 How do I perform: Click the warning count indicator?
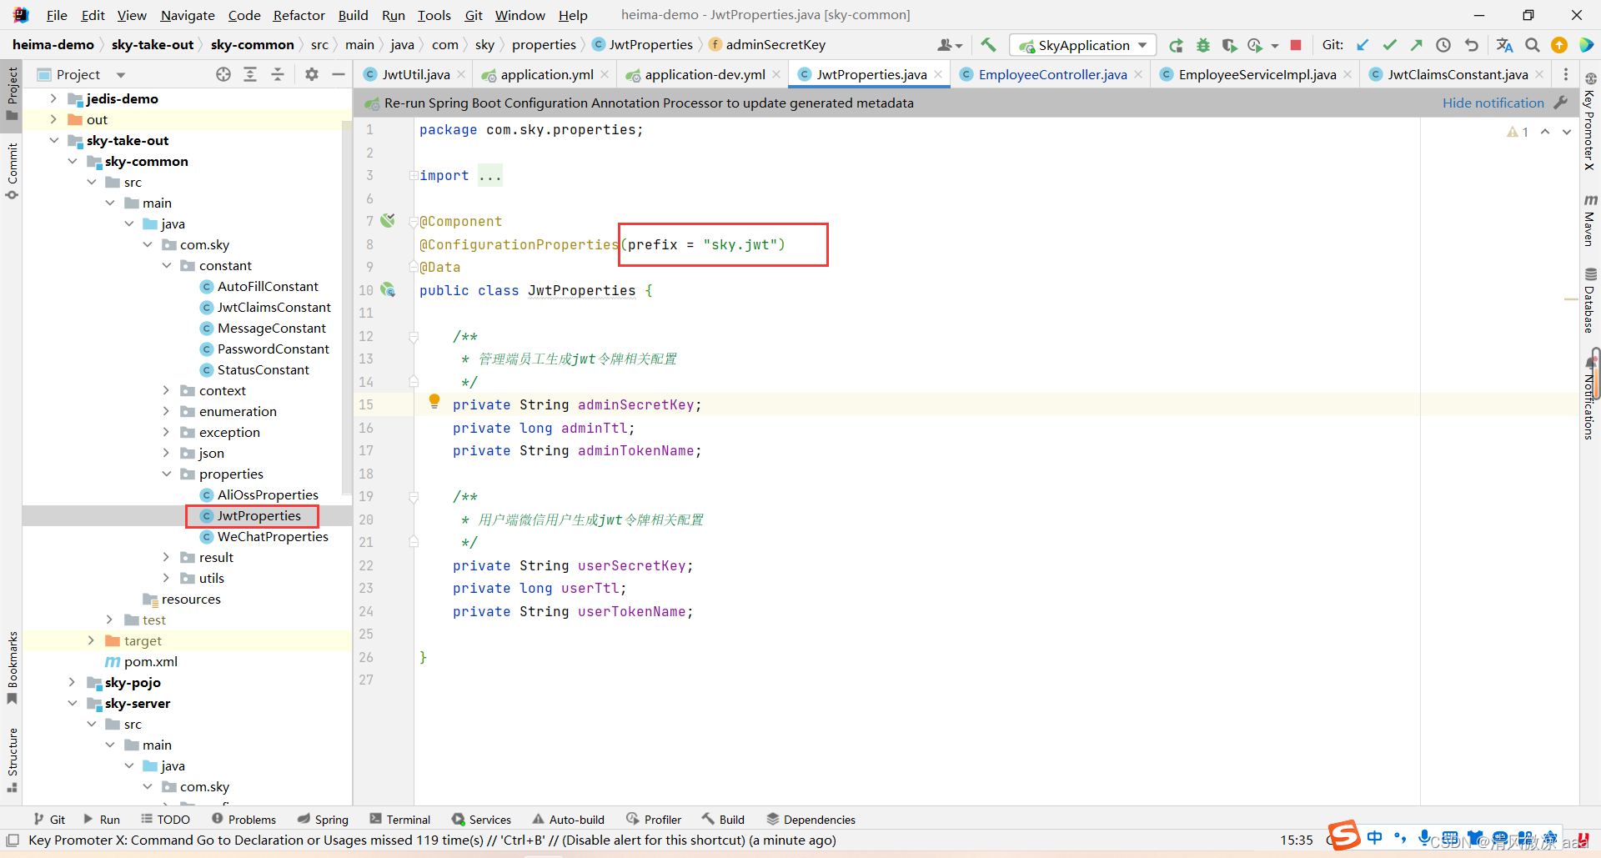tap(1518, 132)
